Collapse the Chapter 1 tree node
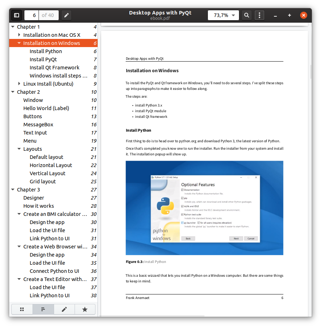The height and width of the screenshot is (327, 321). coord(13,27)
